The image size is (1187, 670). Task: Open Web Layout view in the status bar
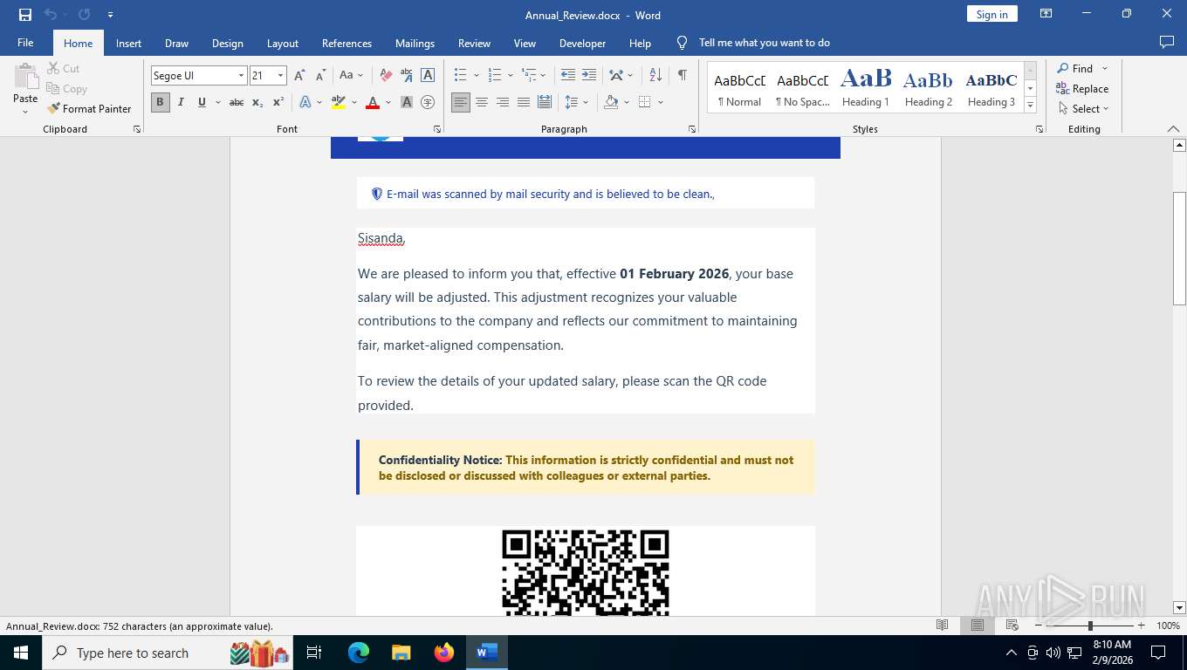tap(1012, 626)
